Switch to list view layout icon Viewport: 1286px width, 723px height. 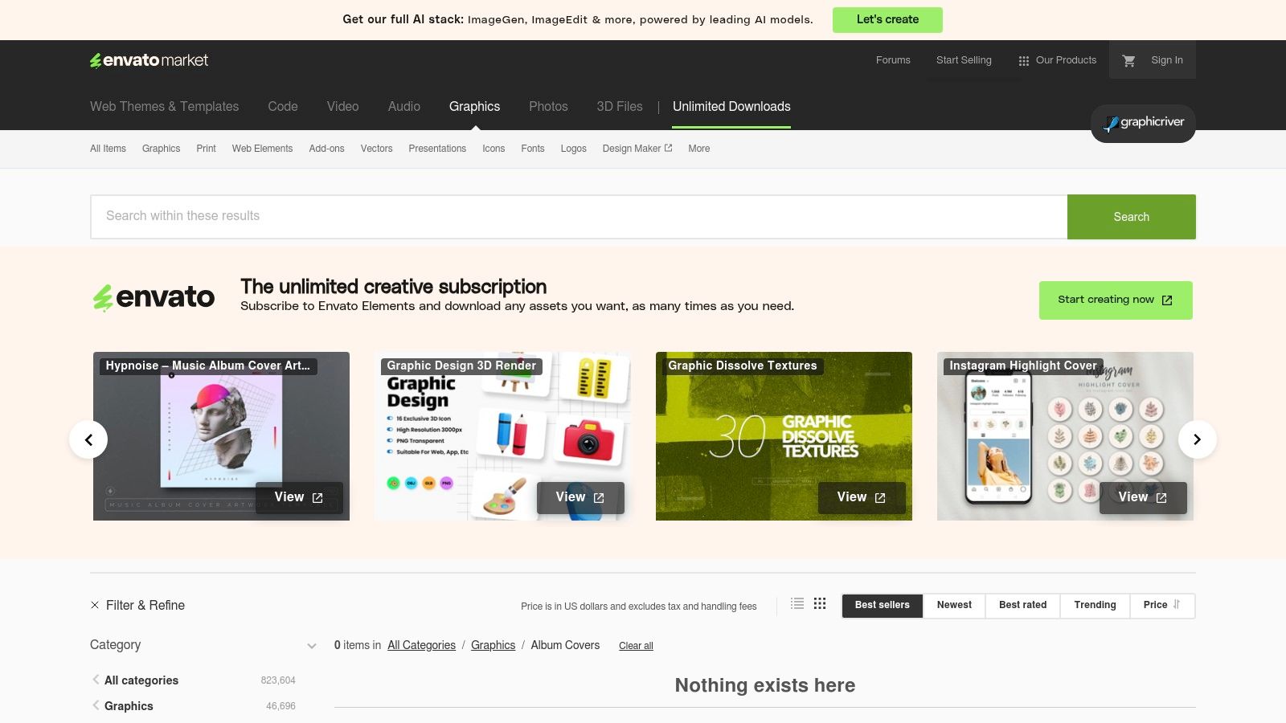(797, 604)
